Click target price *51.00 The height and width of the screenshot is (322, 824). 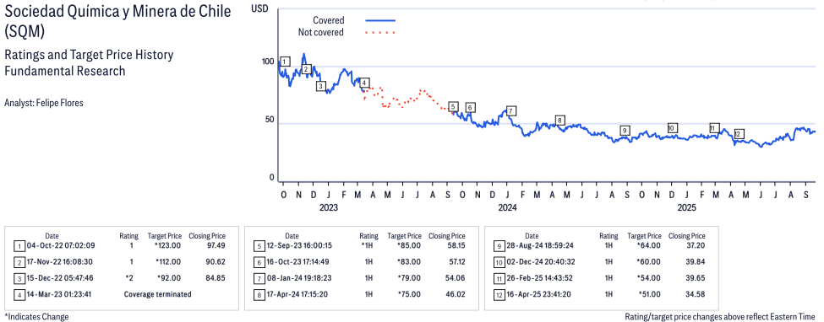[649, 294]
